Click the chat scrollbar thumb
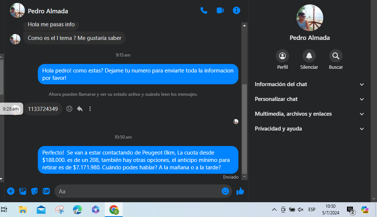 [x=244, y=129]
